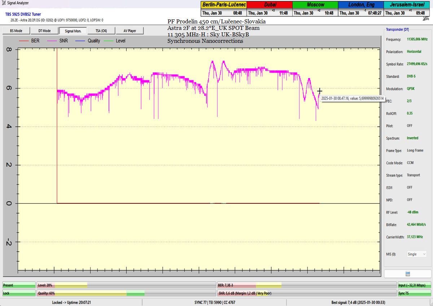The height and width of the screenshot is (306, 433).
Task: Click the green Lock status indicator
Action: pyautogui.click(x=19, y=293)
